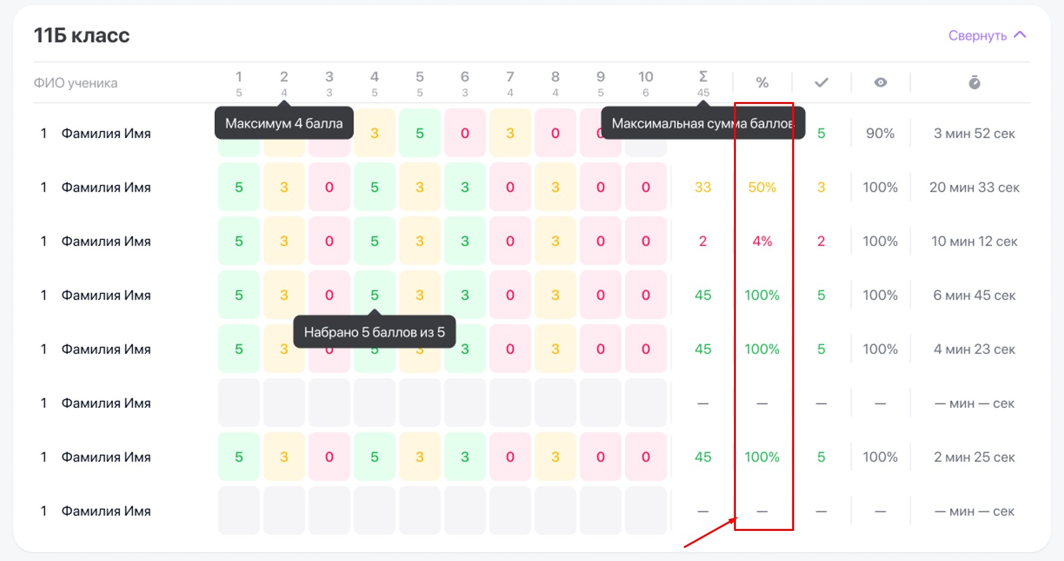Click the sigma total score header
1064x561 pixels.
(x=703, y=77)
